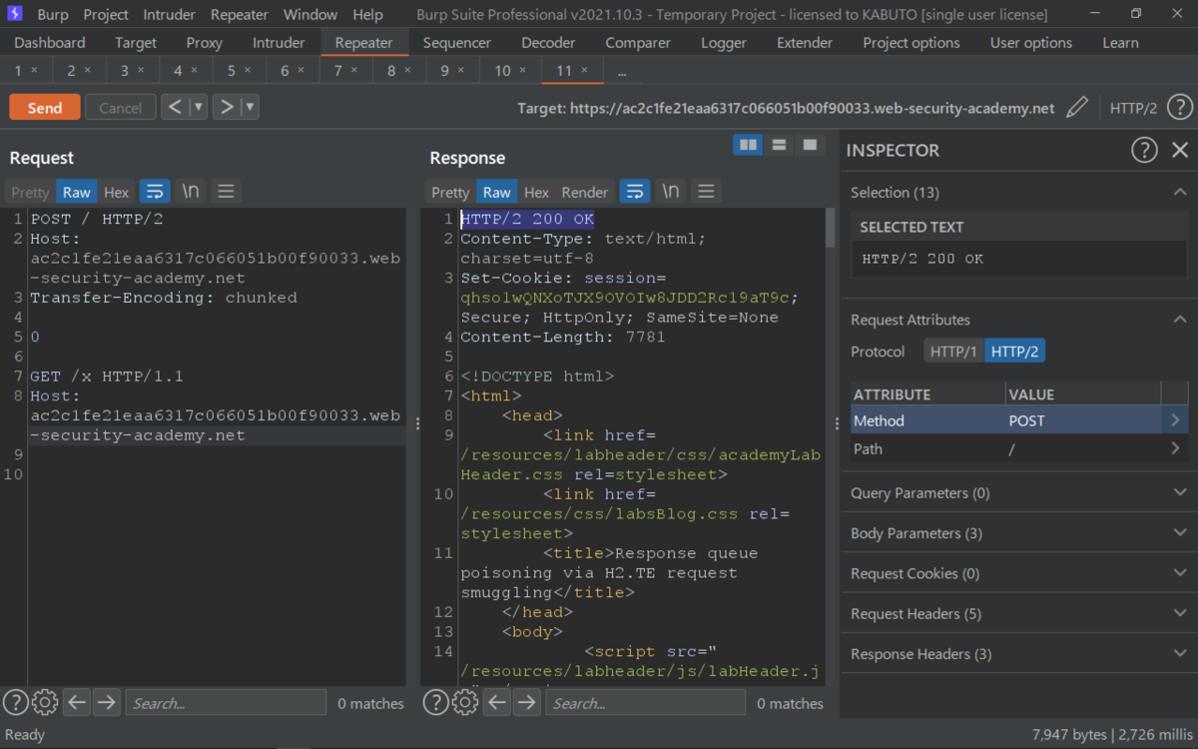Select top-bottom layout view icon

point(779,145)
